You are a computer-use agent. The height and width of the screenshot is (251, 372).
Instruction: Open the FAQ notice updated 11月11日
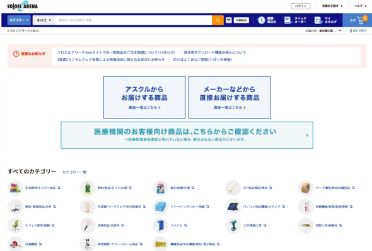[202, 59]
